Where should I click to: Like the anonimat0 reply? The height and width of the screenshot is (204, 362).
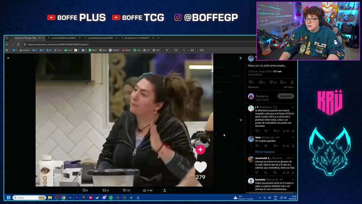tap(275, 173)
